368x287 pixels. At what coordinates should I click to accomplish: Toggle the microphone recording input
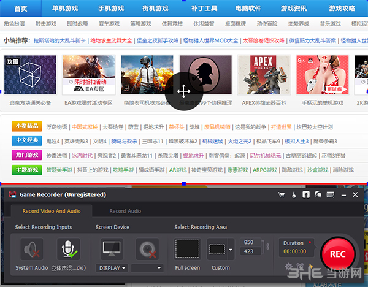[69, 249]
